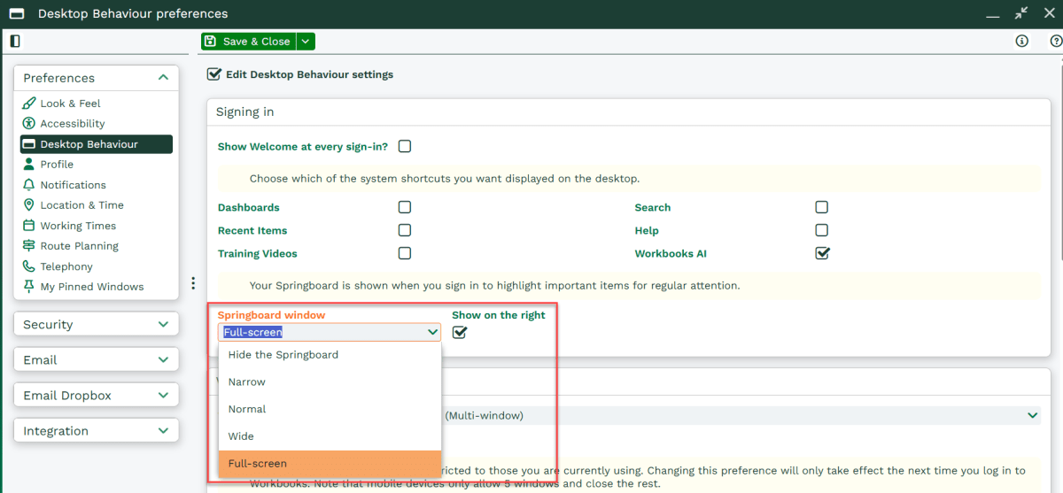Check the Help shortcut box

[822, 230]
